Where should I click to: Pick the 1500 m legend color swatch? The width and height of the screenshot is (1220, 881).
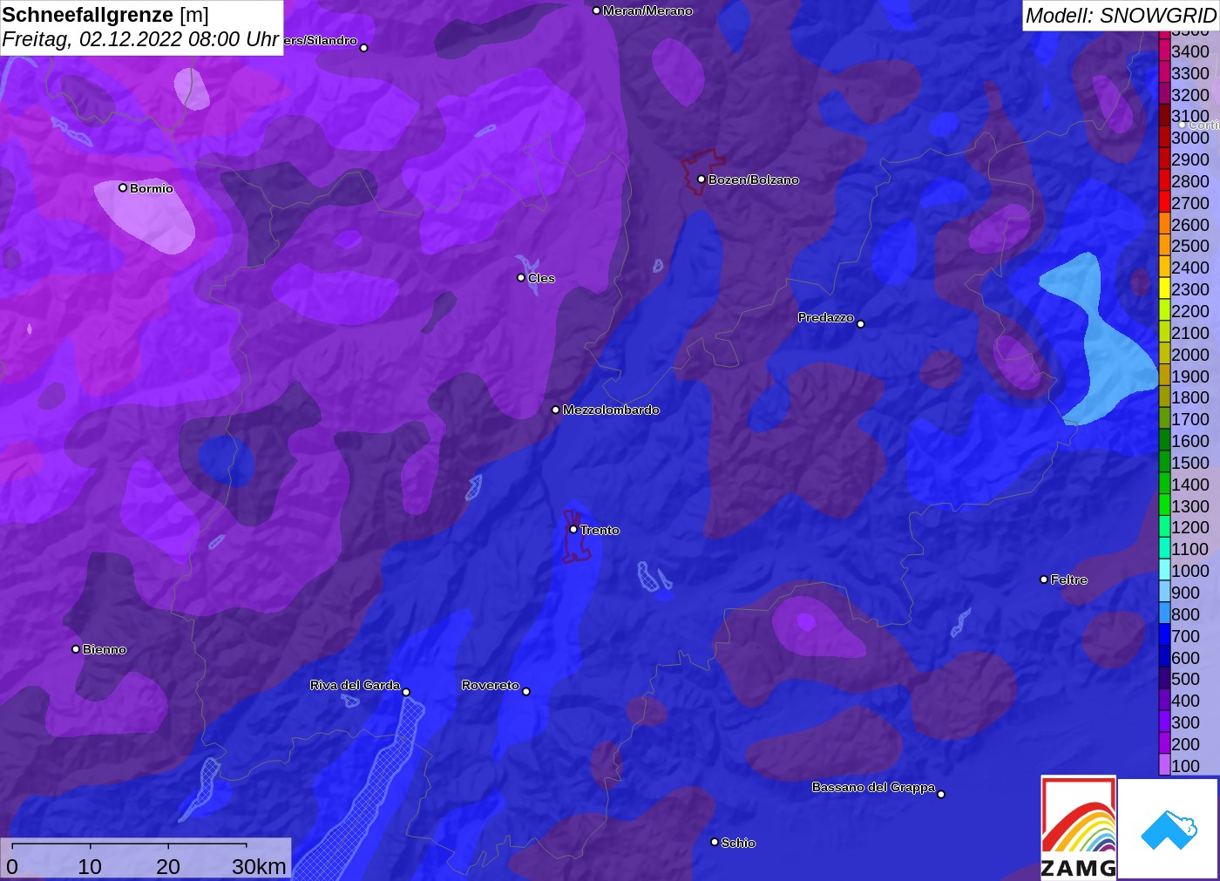(x=1164, y=462)
